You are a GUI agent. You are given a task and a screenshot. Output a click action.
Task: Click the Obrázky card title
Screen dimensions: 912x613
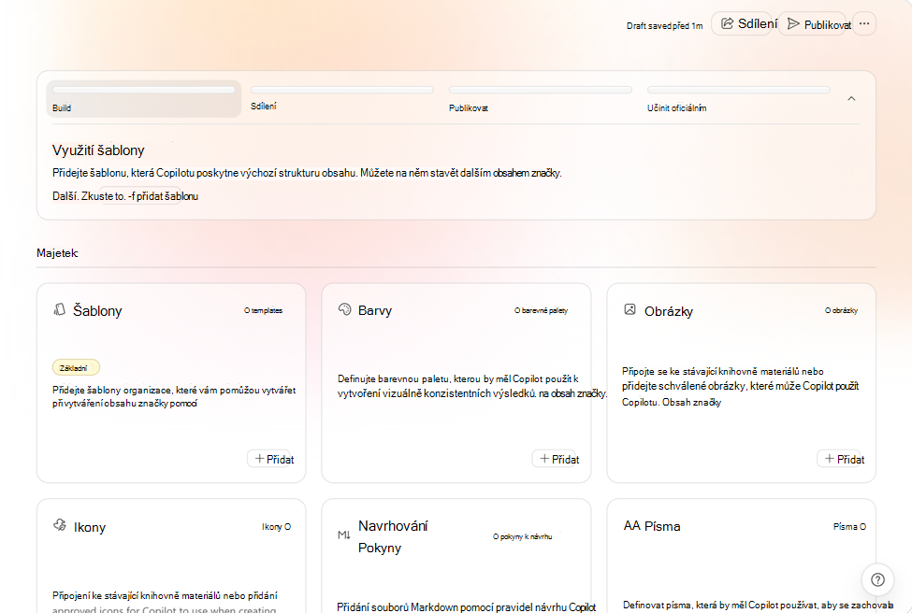coord(669,311)
